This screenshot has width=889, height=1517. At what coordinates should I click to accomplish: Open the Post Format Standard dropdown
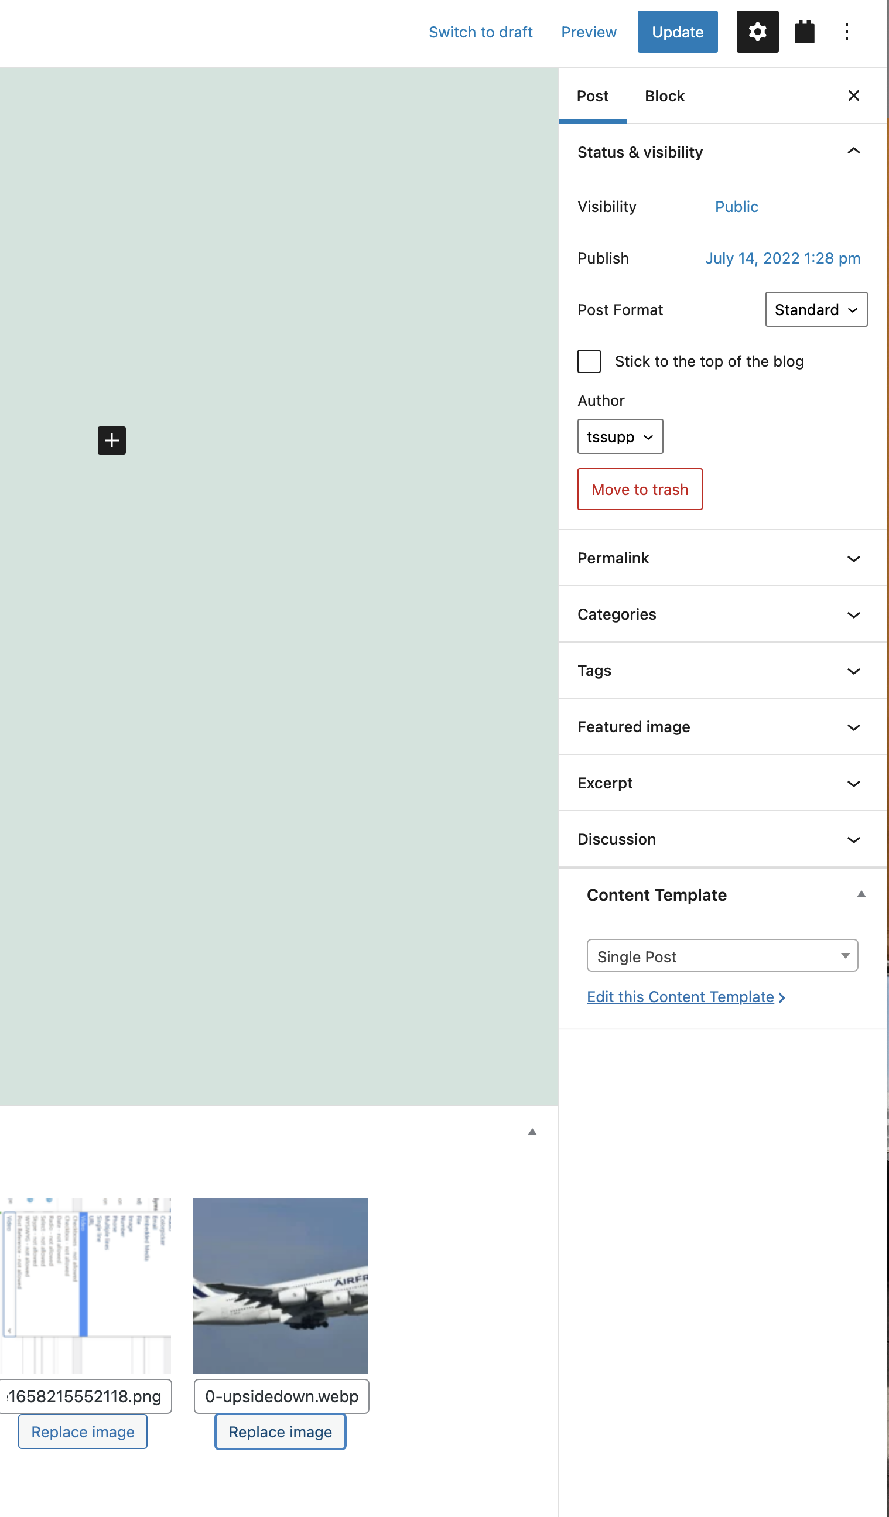point(816,309)
